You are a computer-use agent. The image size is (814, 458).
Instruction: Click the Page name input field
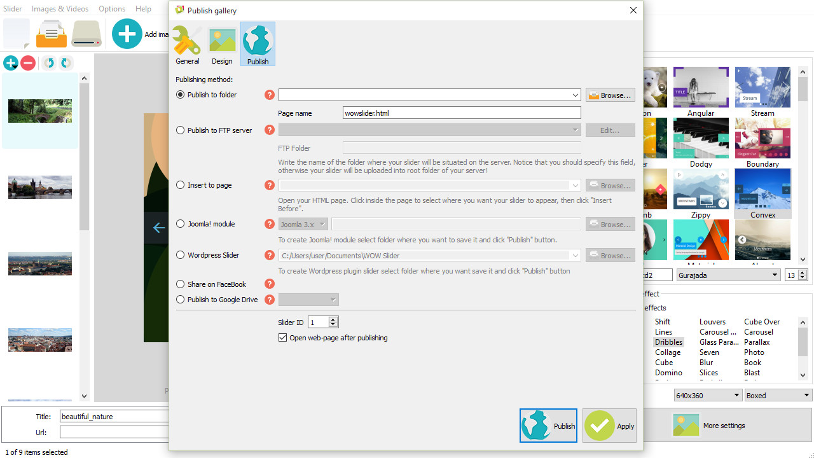[461, 113]
